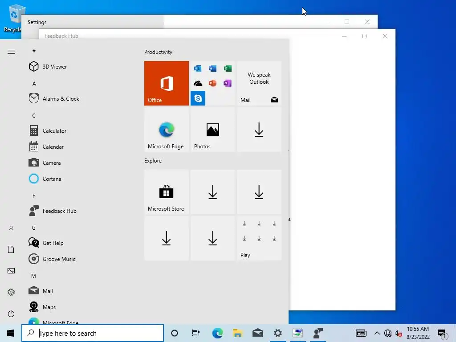
Task: Expand the Start menu hamburger button
Action: (x=11, y=52)
